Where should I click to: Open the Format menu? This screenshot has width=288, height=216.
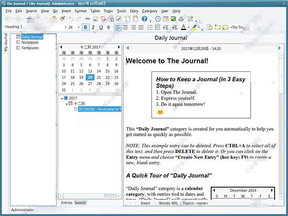pos(81,11)
